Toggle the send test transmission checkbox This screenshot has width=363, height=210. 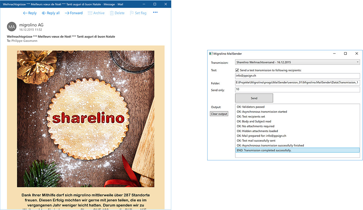point(237,70)
